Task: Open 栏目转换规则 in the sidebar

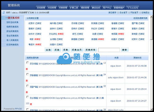Action: point(12,45)
